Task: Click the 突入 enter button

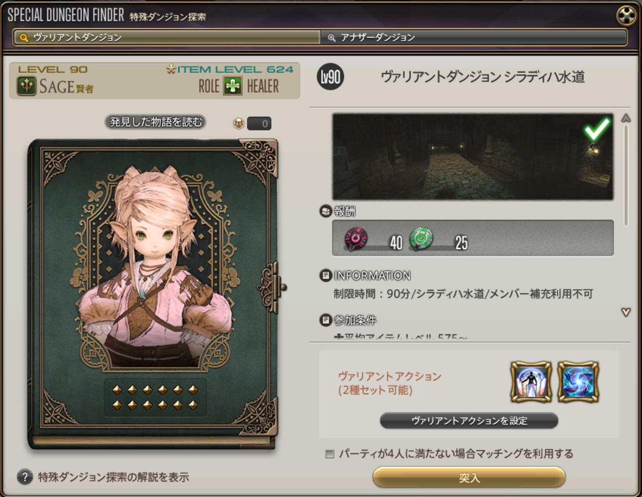Action: 469,477
